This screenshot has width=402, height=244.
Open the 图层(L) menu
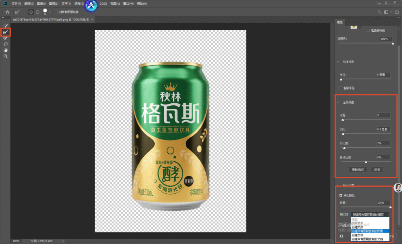tap(53, 4)
